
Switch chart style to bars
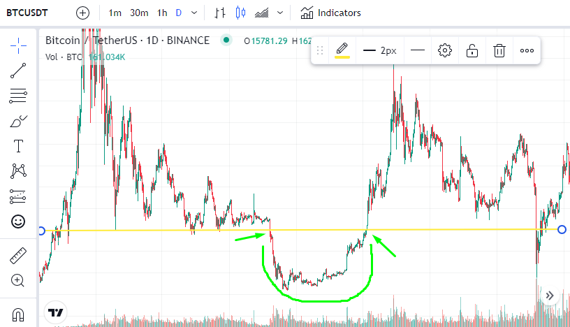coord(219,13)
